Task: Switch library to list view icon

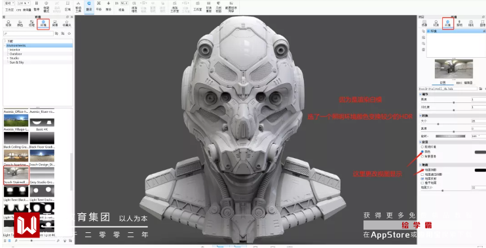Action: click(x=5, y=241)
